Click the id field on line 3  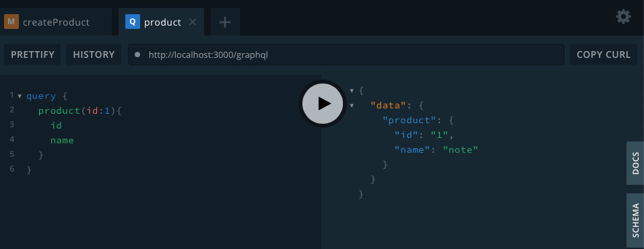56,126
